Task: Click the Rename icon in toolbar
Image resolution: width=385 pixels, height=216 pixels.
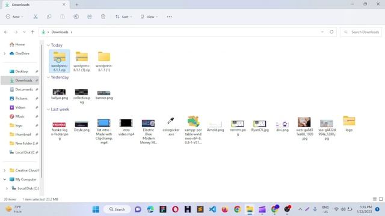Action: pos(76,17)
